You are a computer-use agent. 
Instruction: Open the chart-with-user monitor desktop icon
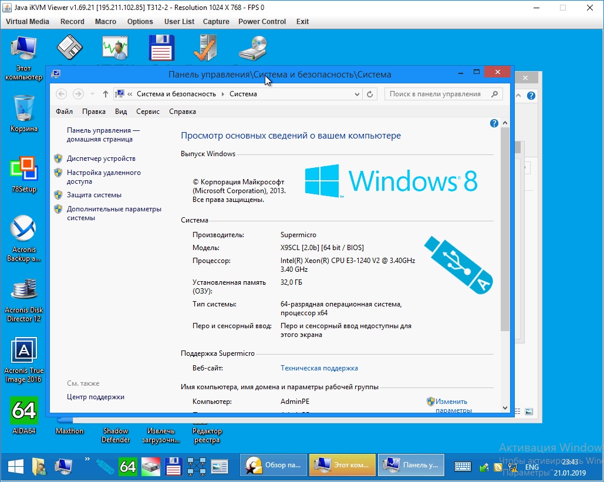pyautogui.click(x=115, y=48)
